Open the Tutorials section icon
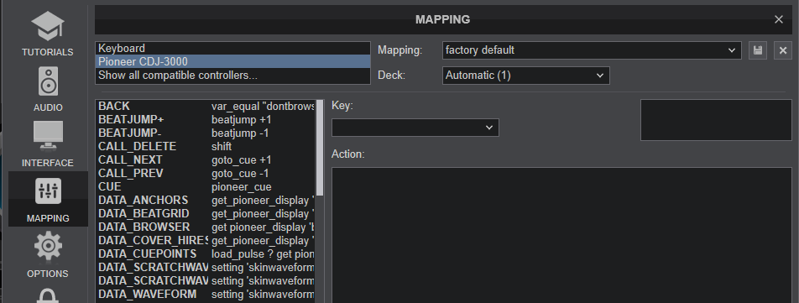 pos(47,26)
